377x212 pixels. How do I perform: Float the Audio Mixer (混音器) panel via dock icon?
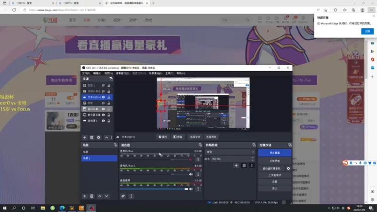click(200, 145)
